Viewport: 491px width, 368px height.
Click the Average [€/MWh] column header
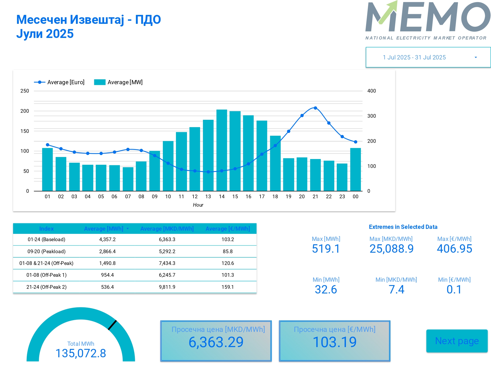point(228,229)
